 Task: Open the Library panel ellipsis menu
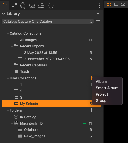point(98,14)
